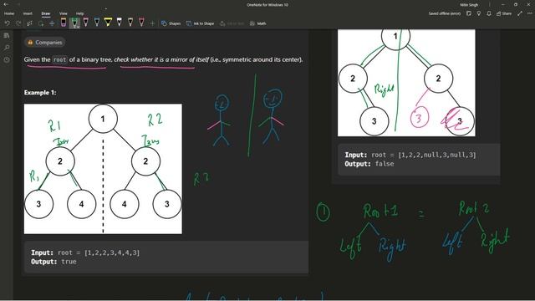Screen dimensions: 535x301
Task: Select the yellow highlighter
Action: (x=108, y=23)
